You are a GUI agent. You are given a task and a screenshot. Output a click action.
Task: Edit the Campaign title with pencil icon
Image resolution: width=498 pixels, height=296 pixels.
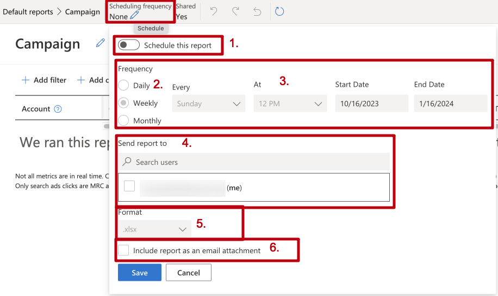coord(101,43)
